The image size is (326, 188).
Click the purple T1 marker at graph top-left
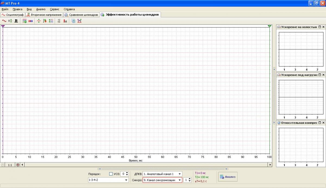tap(3, 26)
